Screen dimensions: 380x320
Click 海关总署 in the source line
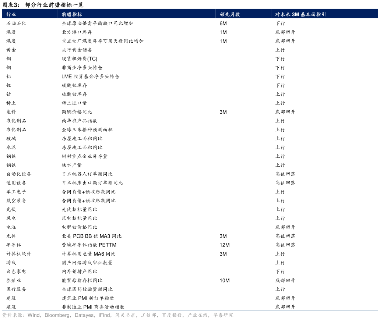coord(125,315)
